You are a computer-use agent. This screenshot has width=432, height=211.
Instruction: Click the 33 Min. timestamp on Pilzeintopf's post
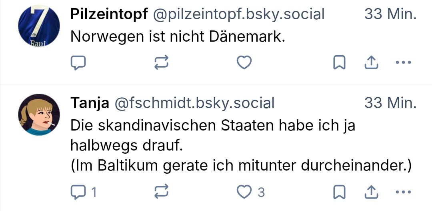tap(390, 14)
